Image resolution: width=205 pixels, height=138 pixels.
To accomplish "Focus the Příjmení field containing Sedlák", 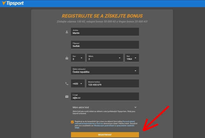I will [105, 45].
